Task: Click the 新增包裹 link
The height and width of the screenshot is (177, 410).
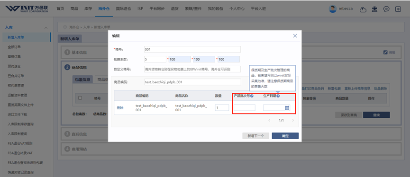Action: pyautogui.click(x=334, y=88)
